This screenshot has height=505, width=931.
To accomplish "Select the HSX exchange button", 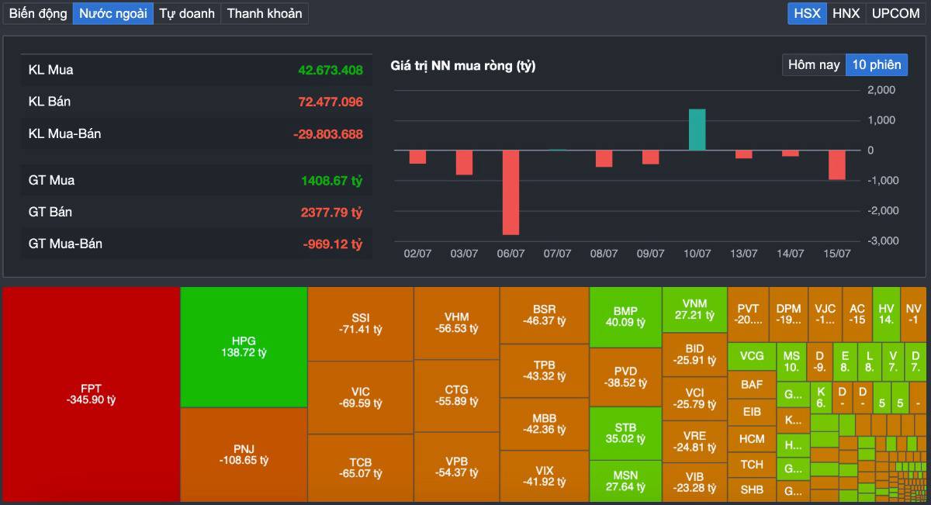I will (x=807, y=13).
